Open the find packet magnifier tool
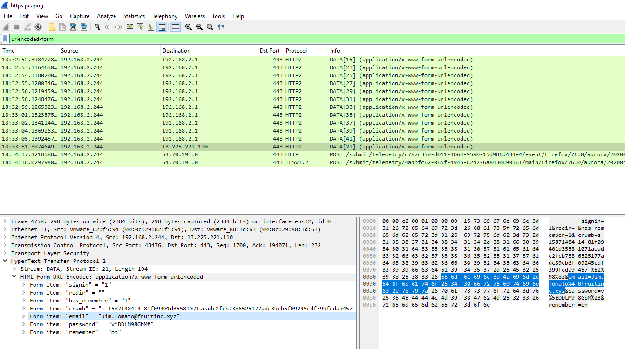This screenshot has height=349, width=625. (x=97, y=27)
